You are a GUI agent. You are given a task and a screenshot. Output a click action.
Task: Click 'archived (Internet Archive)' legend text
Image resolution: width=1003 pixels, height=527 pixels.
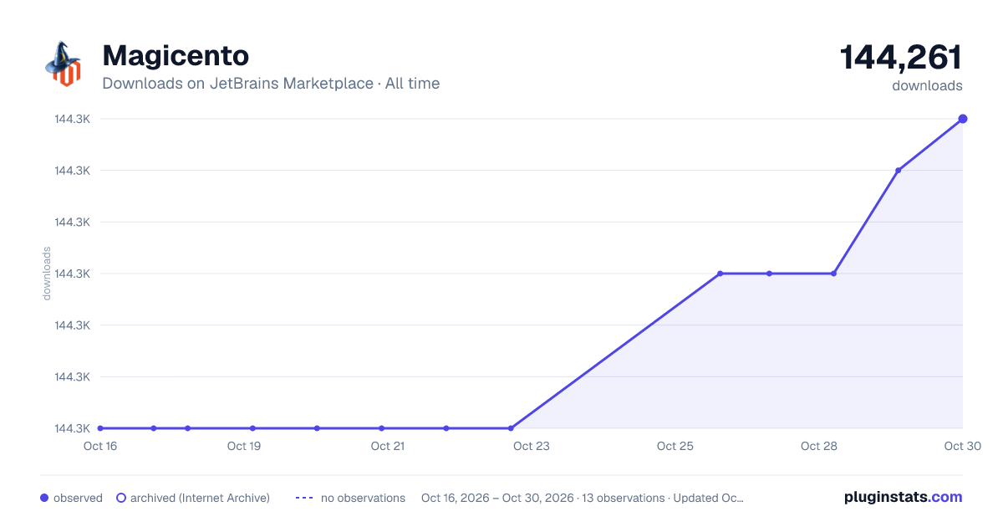[200, 498]
